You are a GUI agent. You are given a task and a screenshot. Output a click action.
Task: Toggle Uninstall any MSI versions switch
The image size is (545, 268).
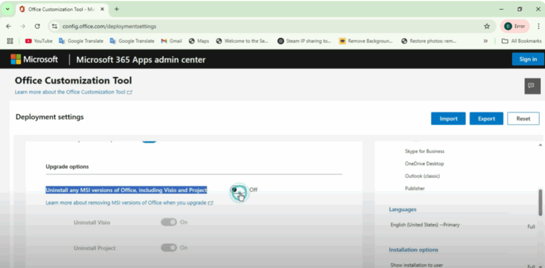point(238,190)
